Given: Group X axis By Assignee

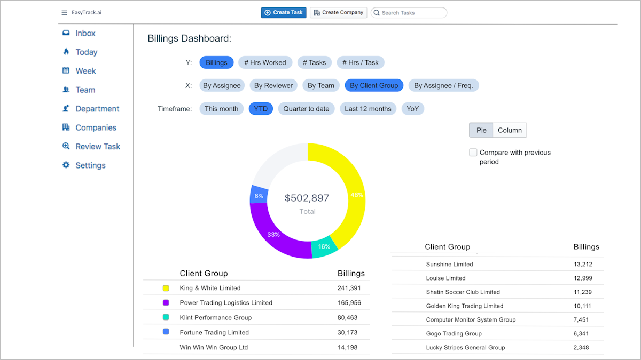Looking at the screenshot, I should coord(222,85).
